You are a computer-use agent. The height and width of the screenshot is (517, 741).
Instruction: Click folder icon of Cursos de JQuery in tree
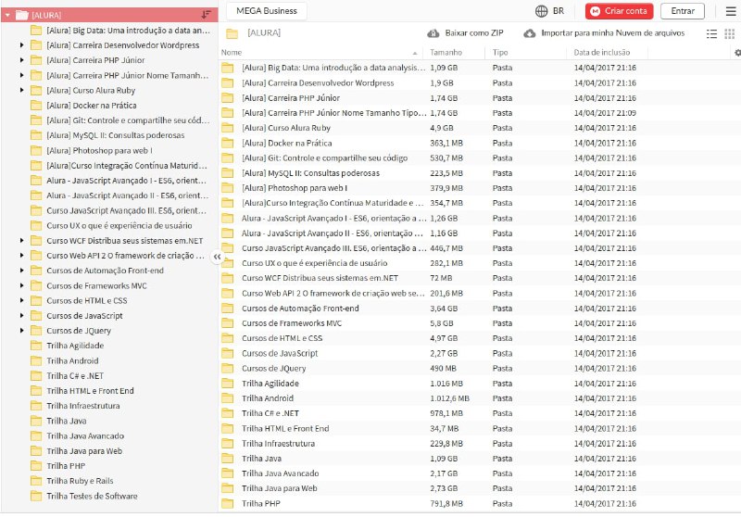[x=36, y=331]
